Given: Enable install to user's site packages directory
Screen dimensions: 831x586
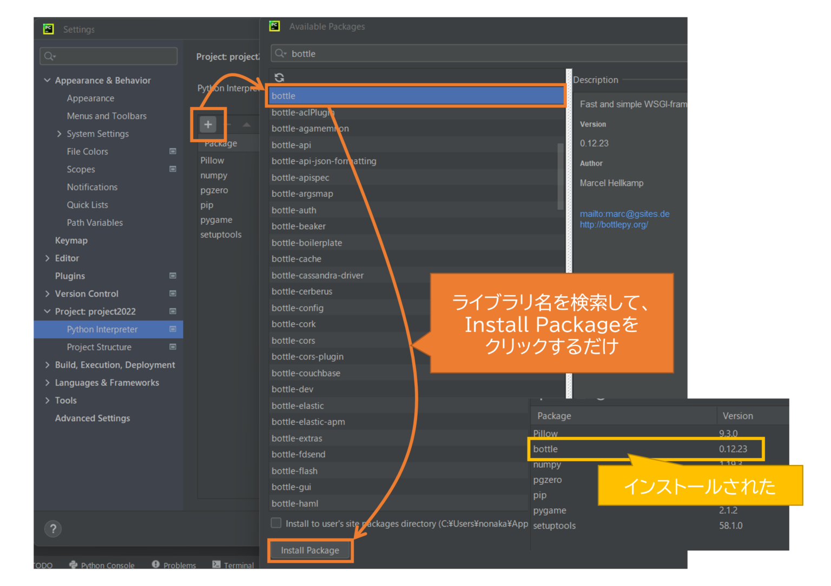Looking at the screenshot, I should pos(276,523).
